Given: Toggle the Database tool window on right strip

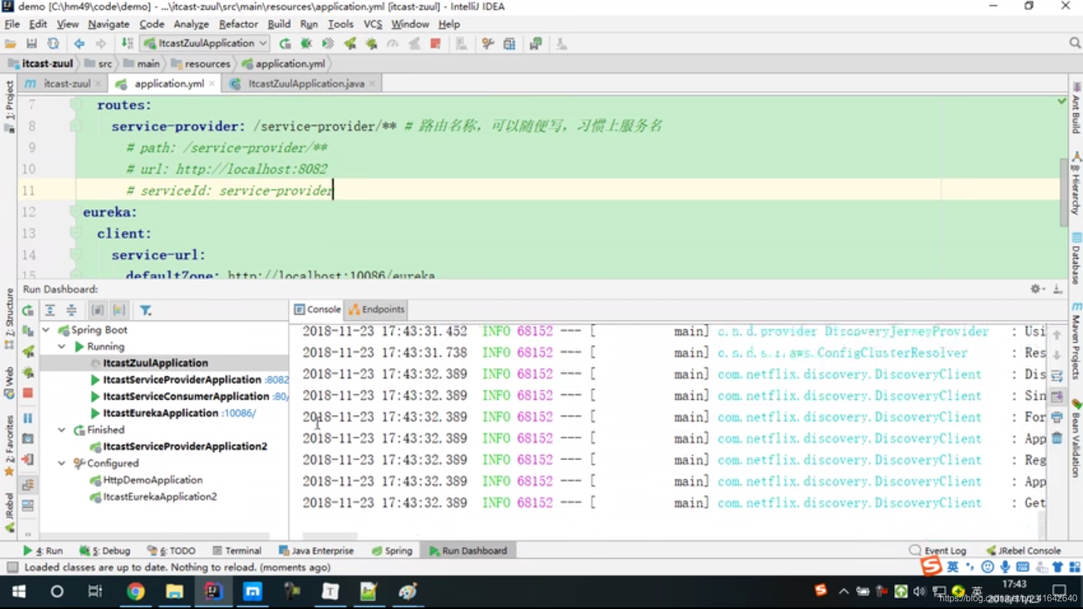Looking at the screenshot, I should pyautogui.click(x=1076, y=259).
